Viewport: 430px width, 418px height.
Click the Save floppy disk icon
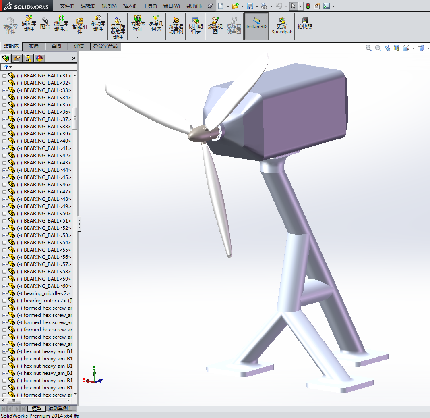250,6
